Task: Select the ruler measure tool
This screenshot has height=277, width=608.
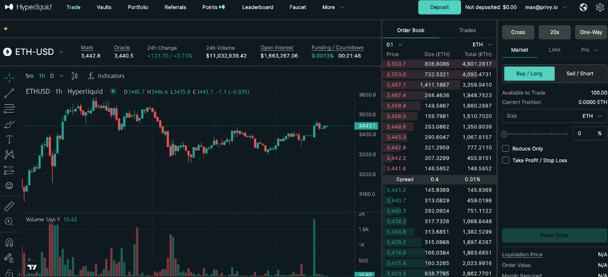Action: pos(9,206)
